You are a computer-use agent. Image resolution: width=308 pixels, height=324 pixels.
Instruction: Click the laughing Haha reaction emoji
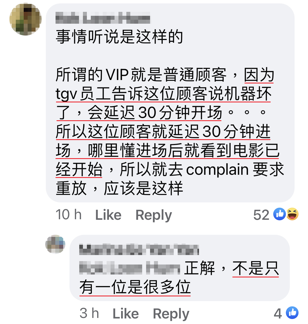click(292, 214)
